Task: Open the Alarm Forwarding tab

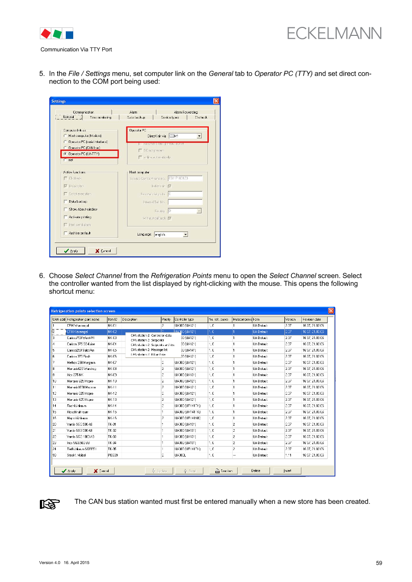Action: 186,112
